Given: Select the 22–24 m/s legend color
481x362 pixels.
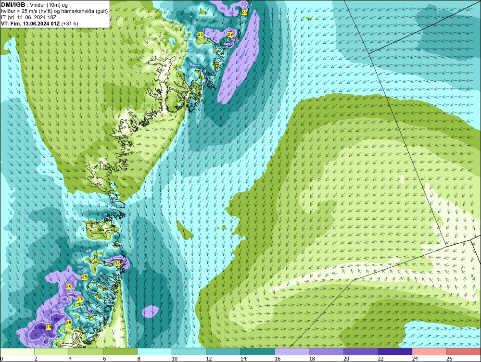Looking at the screenshot, I should (395, 351).
